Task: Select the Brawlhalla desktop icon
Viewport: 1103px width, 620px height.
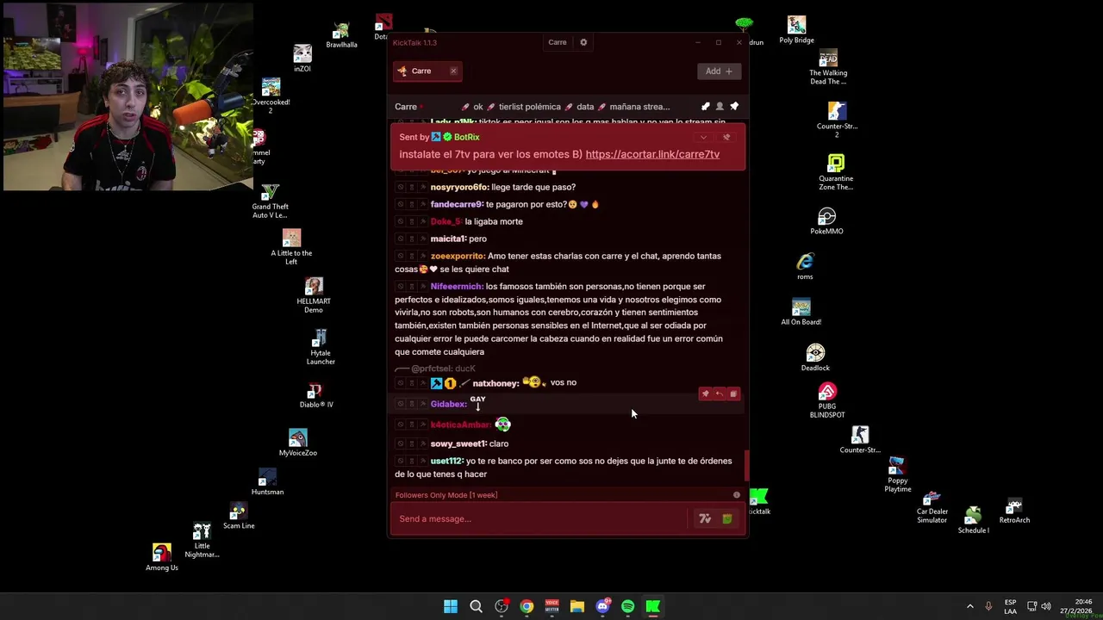Action: pos(341,35)
